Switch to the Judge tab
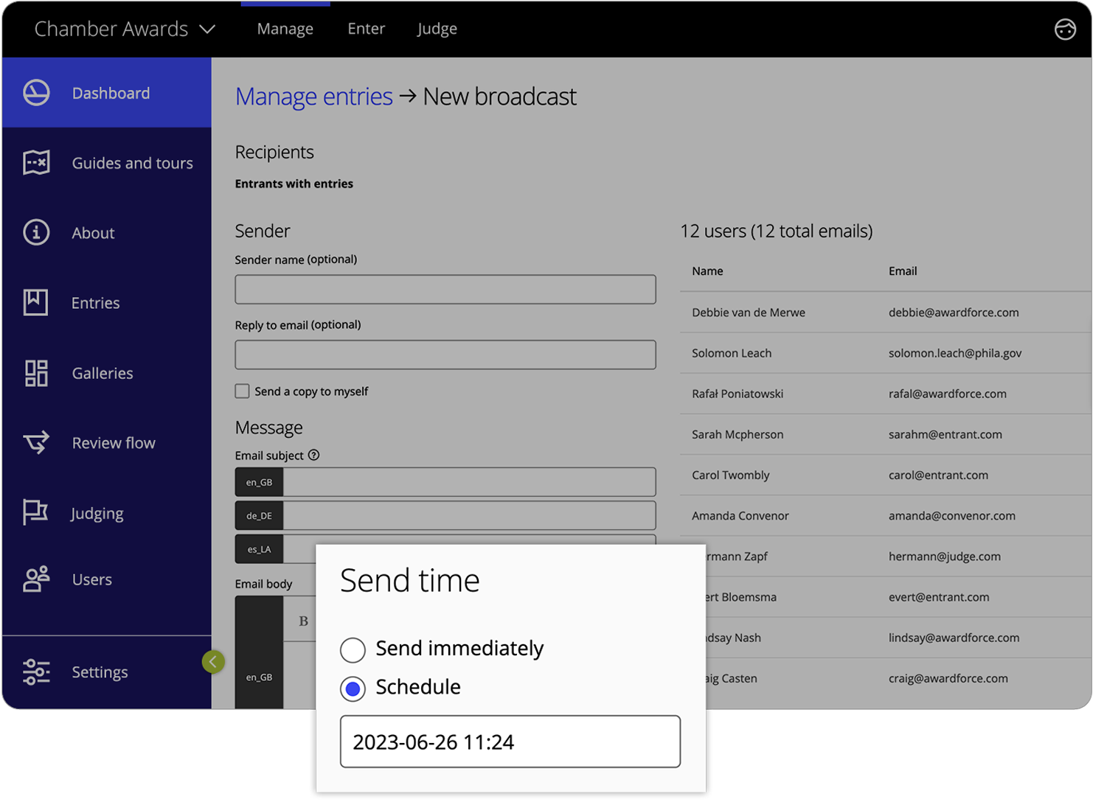Image resolution: width=1093 pixels, height=802 pixels. point(437,29)
